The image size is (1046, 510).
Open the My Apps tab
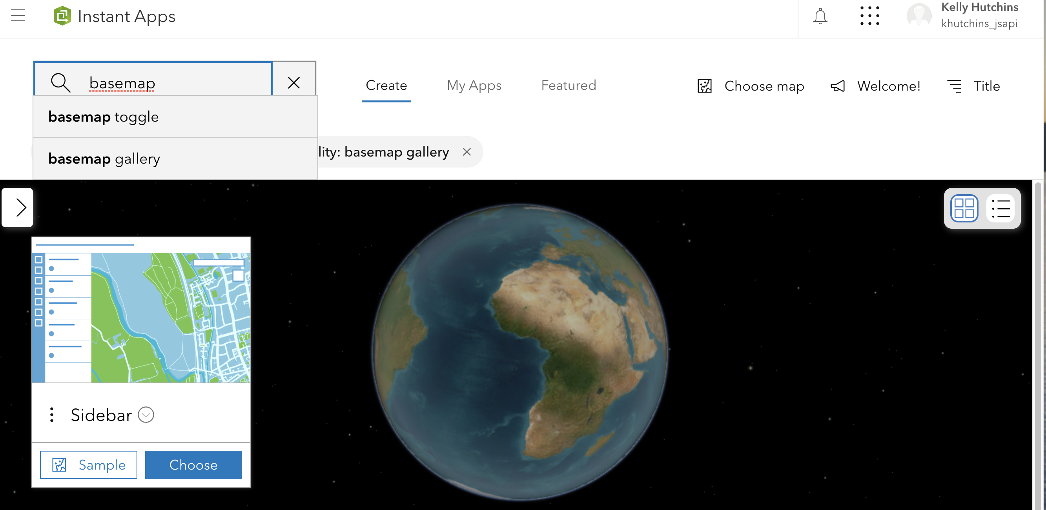pyautogui.click(x=474, y=85)
